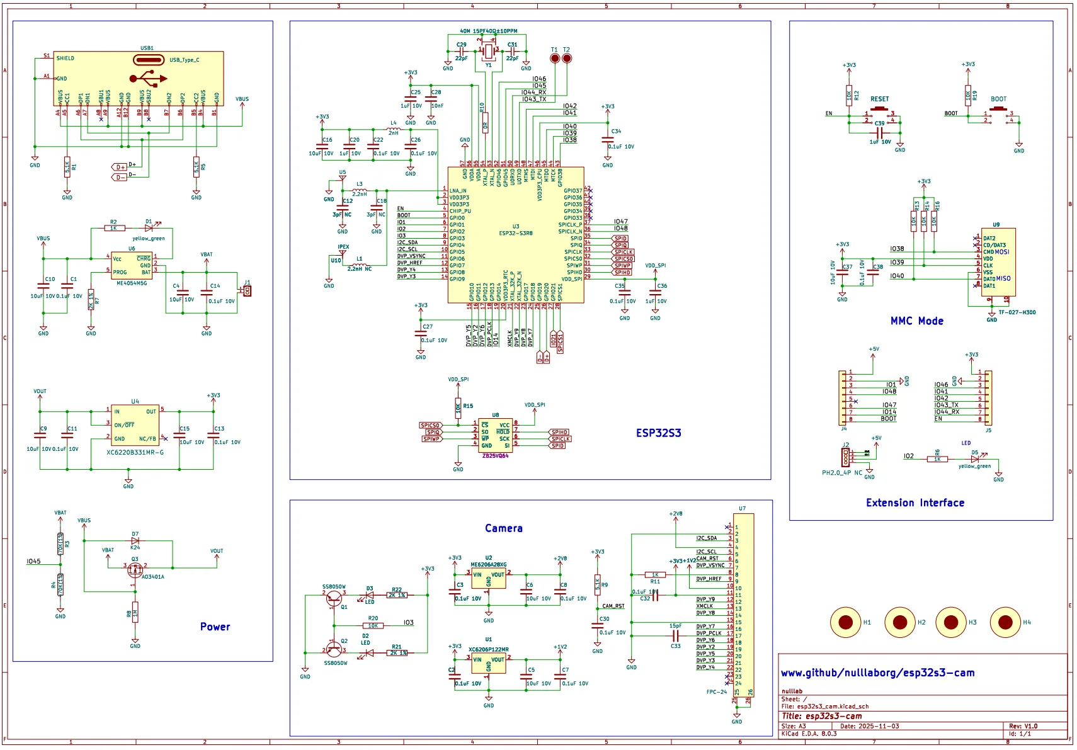The width and height of the screenshot is (1077, 750).
Task: Select the BOOT push button symbol
Action: [x=999, y=115]
